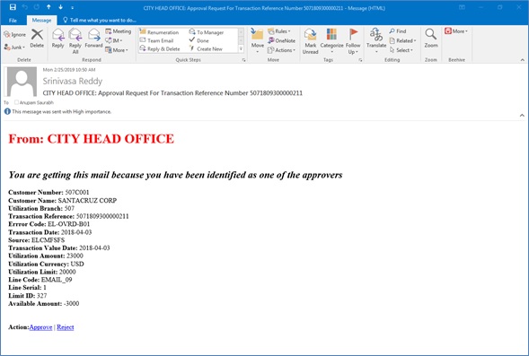Image resolution: width=529 pixels, height=356 pixels.
Task: Click the Available Amount -3000 line
Action: (x=43, y=303)
